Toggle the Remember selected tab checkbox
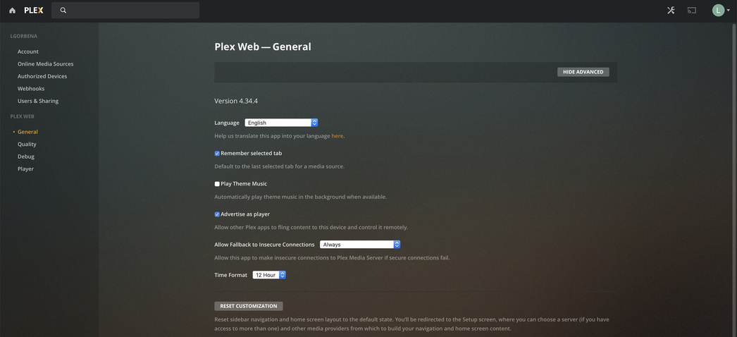Image resolution: width=737 pixels, height=337 pixels. [217, 154]
